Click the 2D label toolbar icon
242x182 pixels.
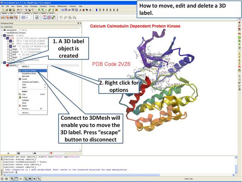pos(3,18)
